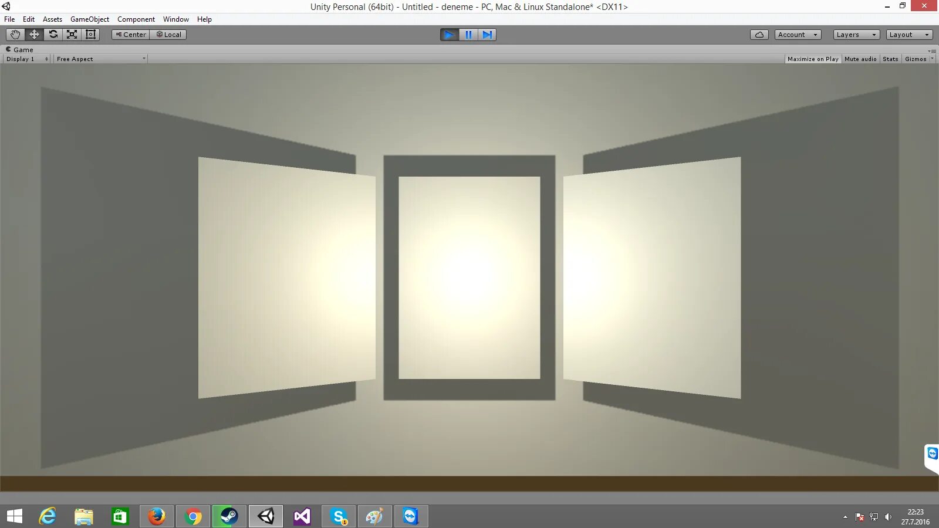Switch to TeamViewer in taskbar
This screenshot has height=528, width=939.
tap(411, 516)
